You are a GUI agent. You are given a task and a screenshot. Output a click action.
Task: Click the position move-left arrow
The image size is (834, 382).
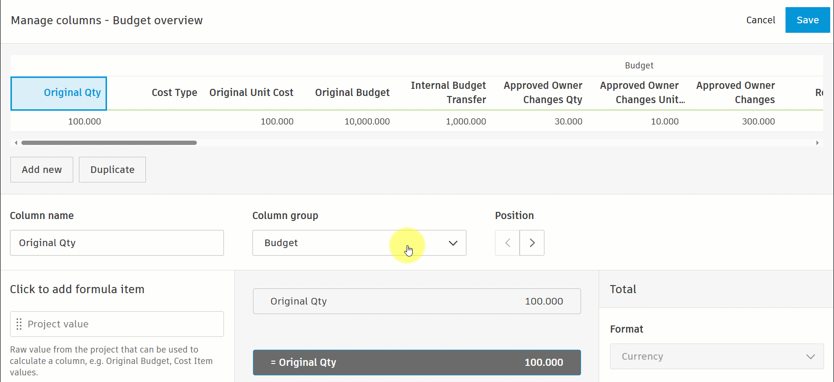[x=507, y=243]
